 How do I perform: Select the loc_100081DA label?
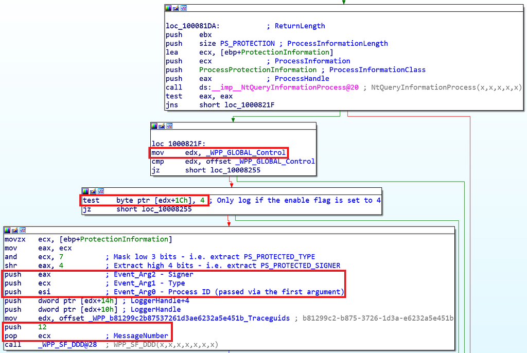(x=192, y=26)
